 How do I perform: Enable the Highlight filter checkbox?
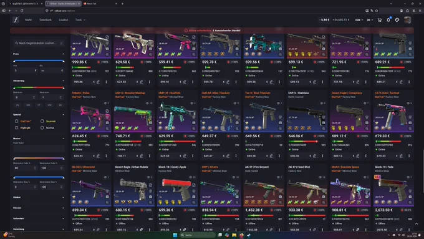(x=16, y=127)
